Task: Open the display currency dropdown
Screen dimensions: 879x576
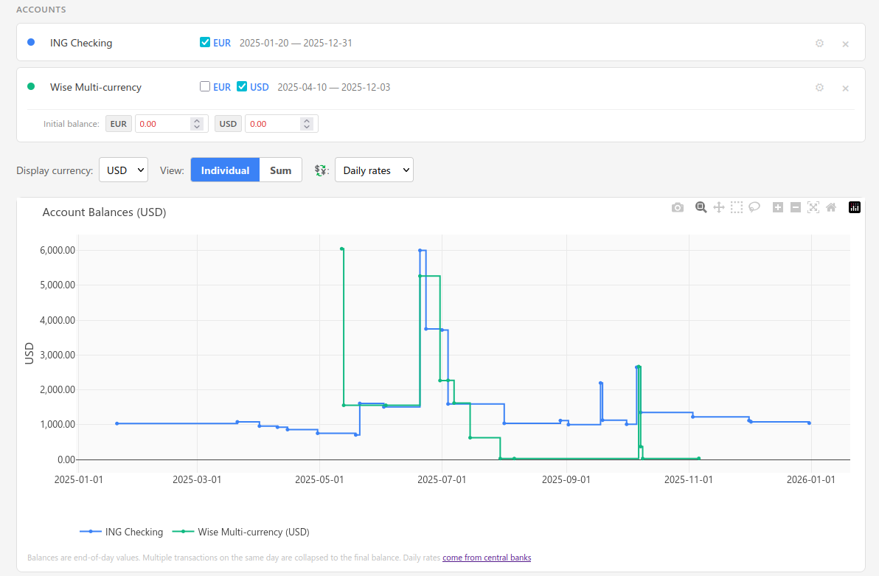Action: point(123,170)
